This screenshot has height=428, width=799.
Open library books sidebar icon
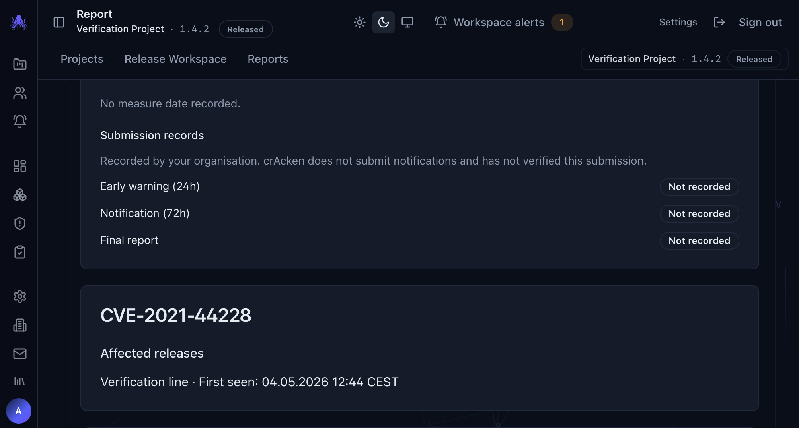[19, 381]
